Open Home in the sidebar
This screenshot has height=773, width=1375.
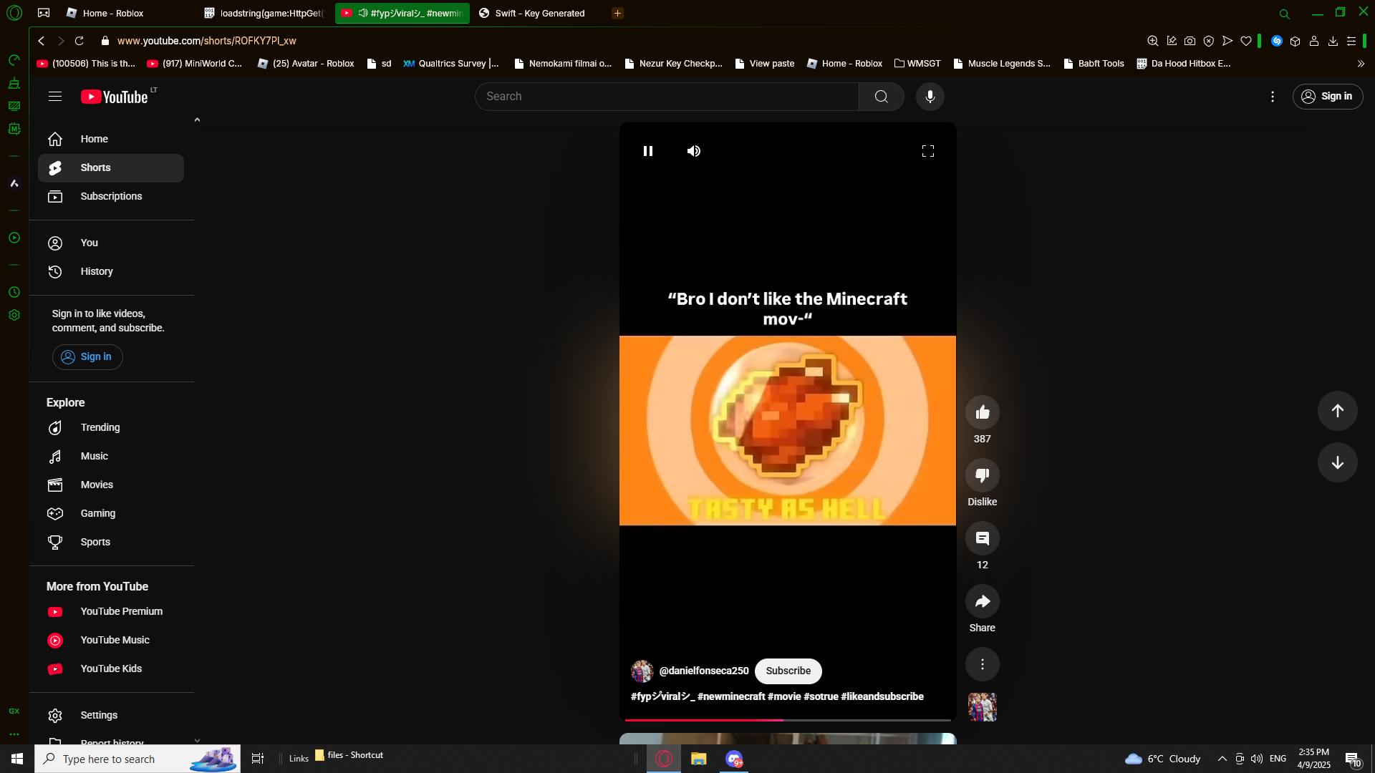tap(111, 140)
